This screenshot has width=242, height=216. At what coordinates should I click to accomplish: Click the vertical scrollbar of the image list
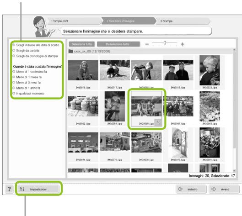point(234,110)
